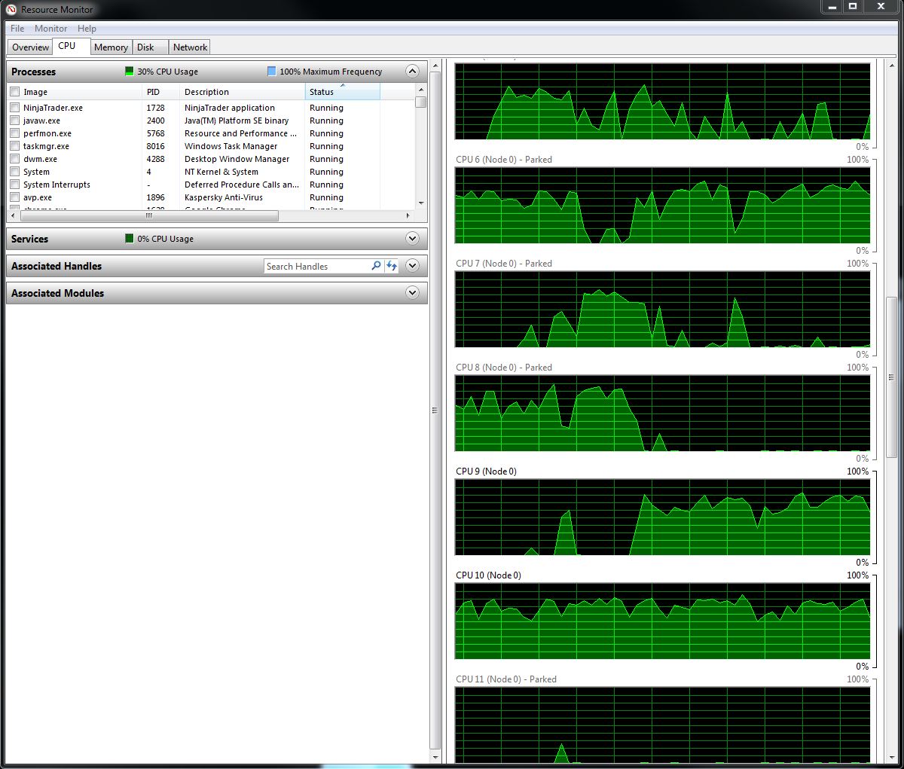Click the taskmgr.exe process name
The image size is (904, 769).
46,146
